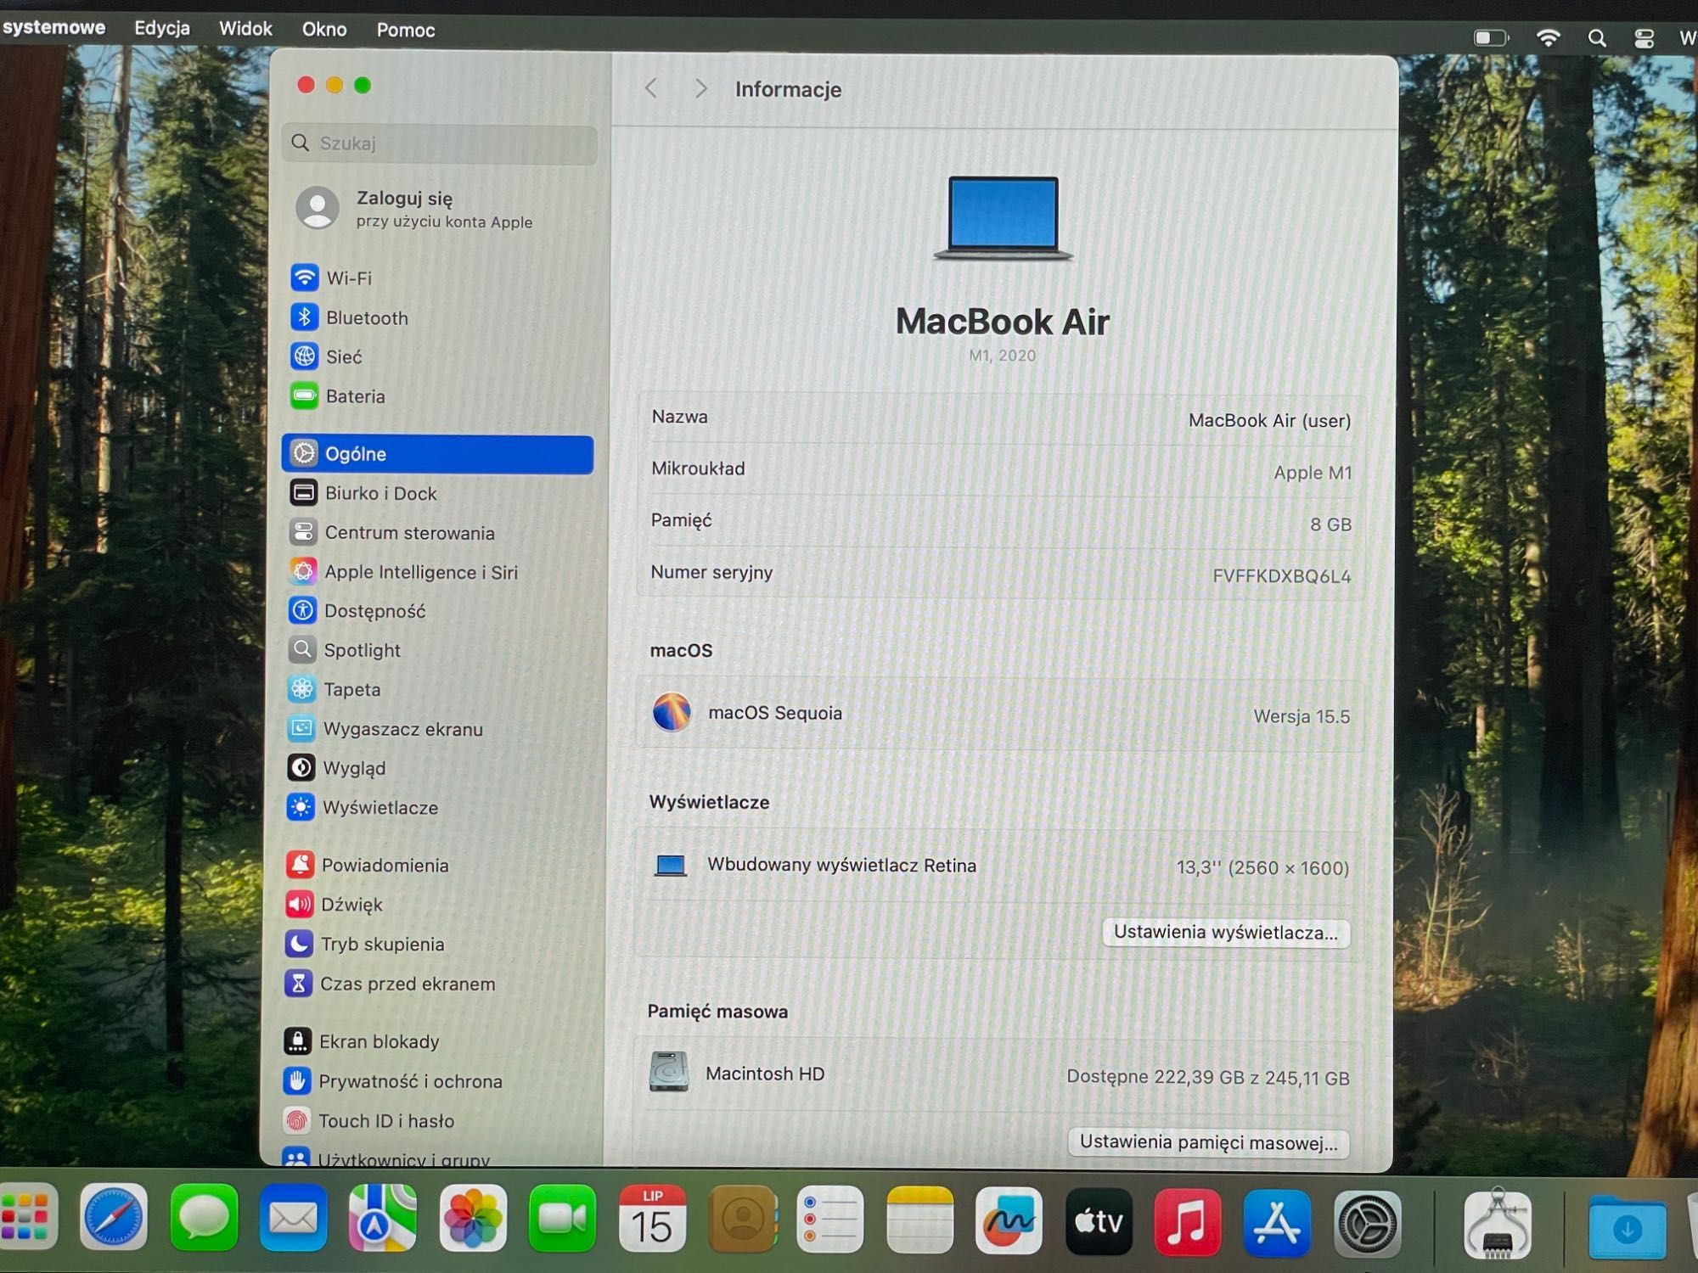Open Downloads folder in the Dock
This screenshot has height=1273, width=1698.
[1627, 1227]
